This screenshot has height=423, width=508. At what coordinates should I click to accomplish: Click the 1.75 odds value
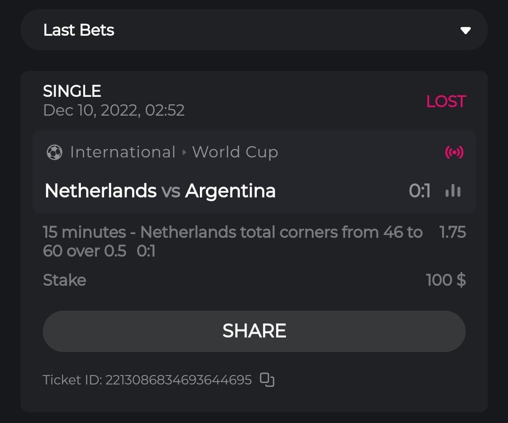pyautogui.click(x=452, y=232)
